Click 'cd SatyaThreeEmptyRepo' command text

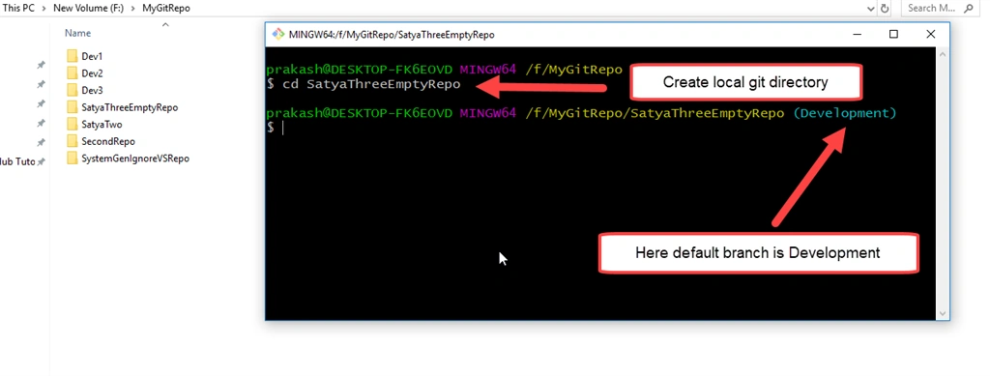pyautogui.click(x=371, y=84)
